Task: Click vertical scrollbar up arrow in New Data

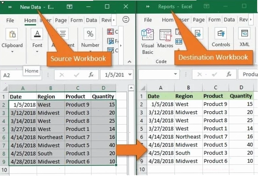Action: point(131,88)
